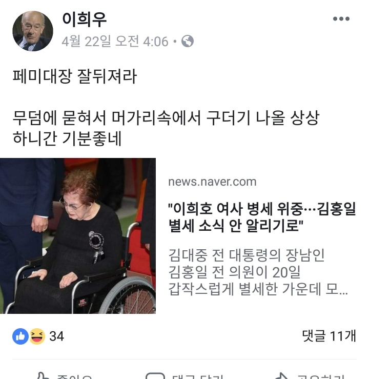Click the news.naver.com source domain
The width and height of the screenshot is (369, 379).
point(212,182)
